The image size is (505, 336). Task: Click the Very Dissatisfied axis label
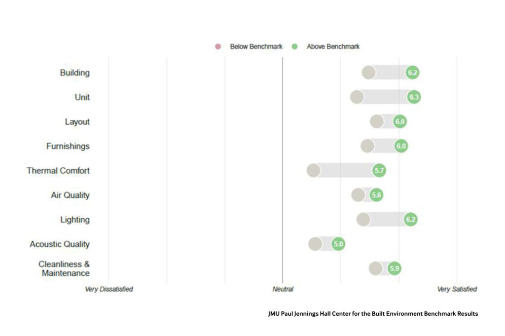point(109,289)
